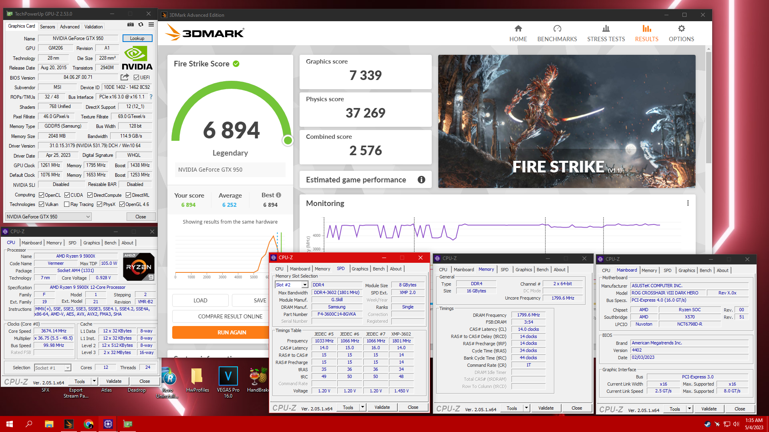Toggle PhysX checkbox
Screen dimensions: 769x432
click(99, 204)
